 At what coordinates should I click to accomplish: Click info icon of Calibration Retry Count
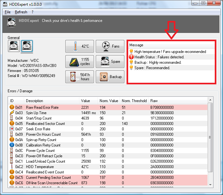pos(12,145)
